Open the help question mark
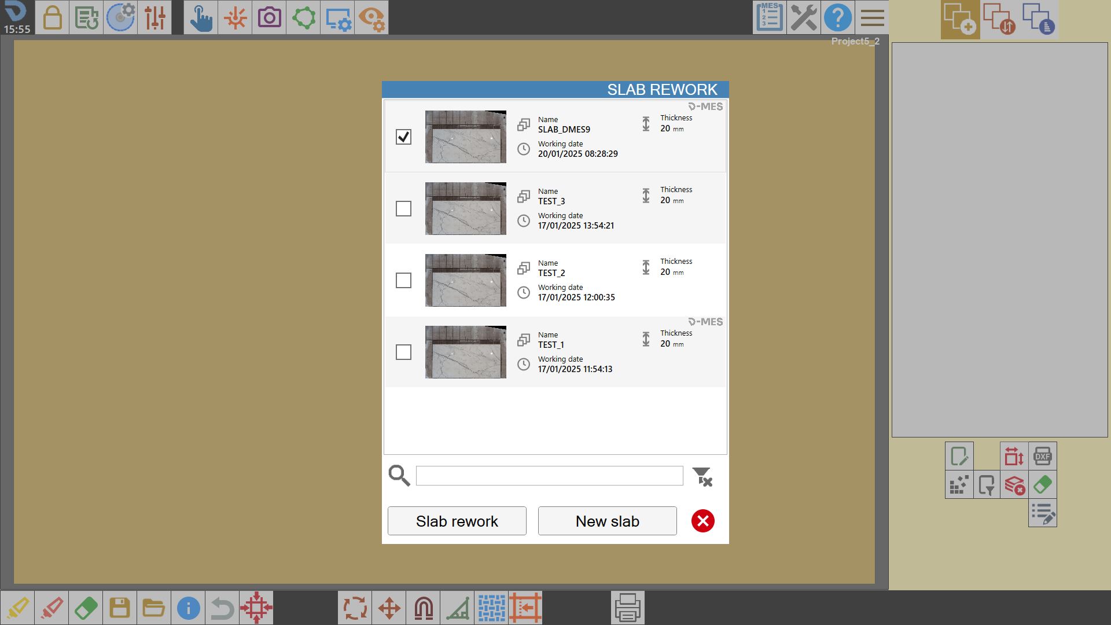 pyautogui.click(x=838, y=17)
